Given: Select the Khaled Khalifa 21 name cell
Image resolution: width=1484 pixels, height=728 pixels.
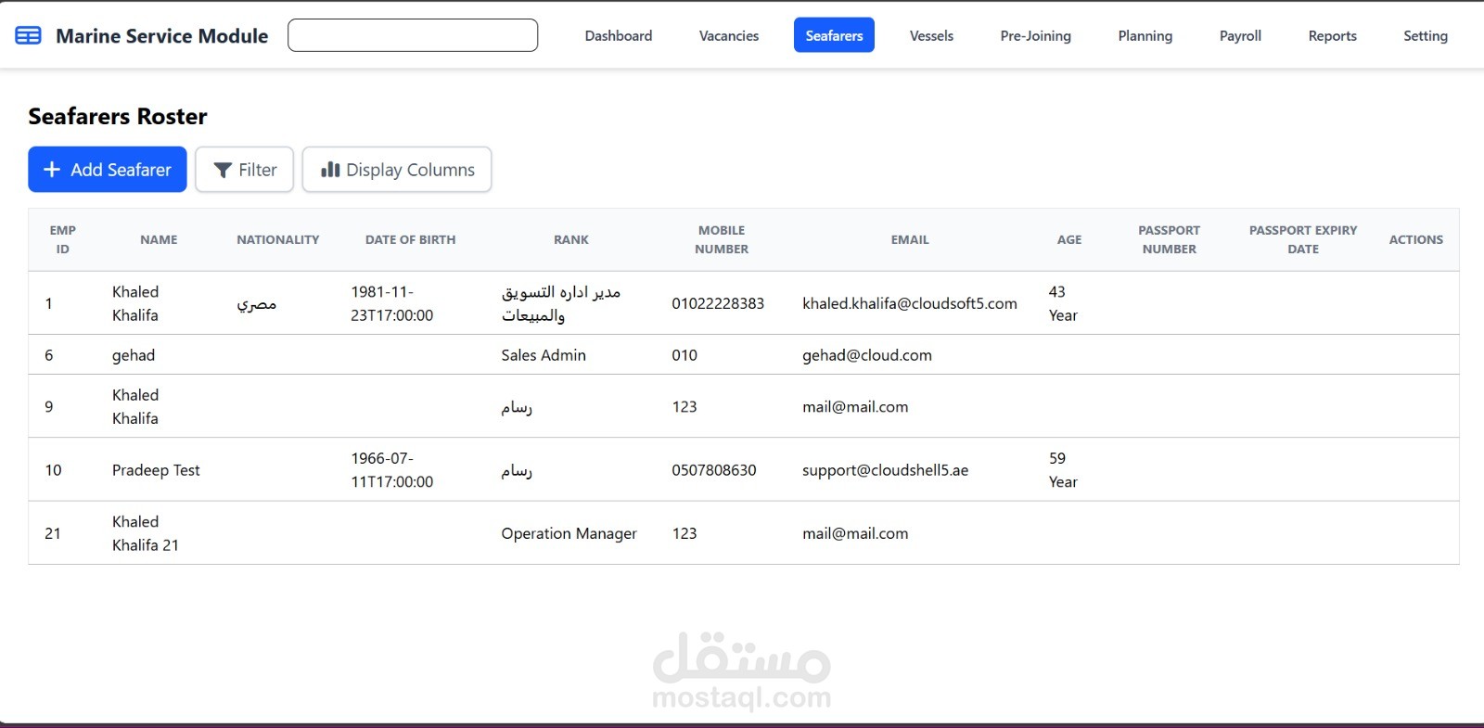Looking at the screenshot, I should [x=146, y=533].
